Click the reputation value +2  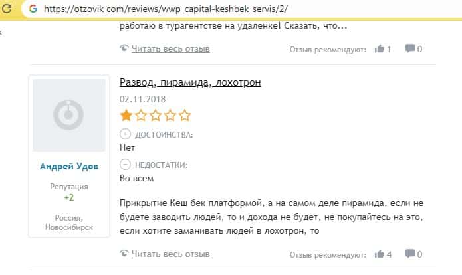pyautogui.click(x=69, y=197)
